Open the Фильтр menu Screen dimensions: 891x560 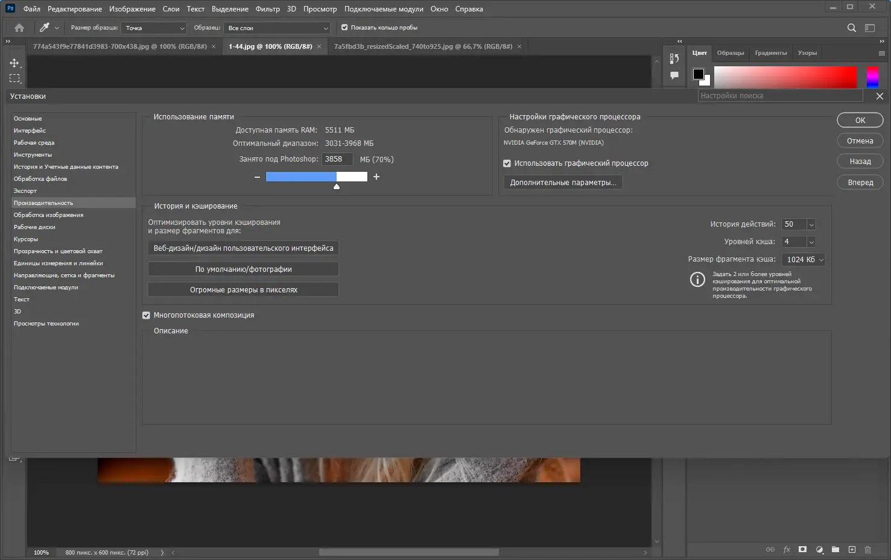tap(267, 8)
